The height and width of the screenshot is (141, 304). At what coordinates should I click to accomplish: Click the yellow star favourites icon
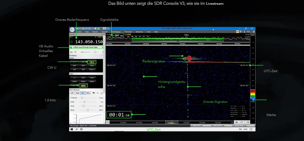(95, 28)
